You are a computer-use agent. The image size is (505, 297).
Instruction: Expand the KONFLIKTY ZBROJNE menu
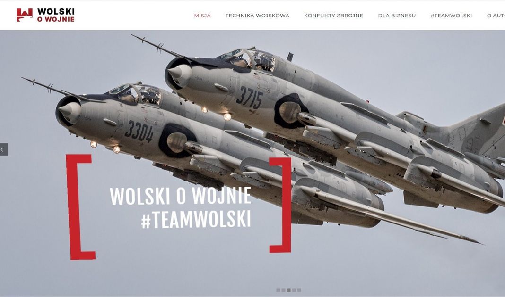334,16
